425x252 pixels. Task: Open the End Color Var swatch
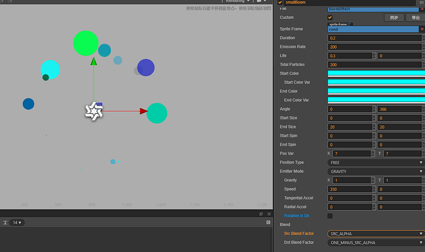click(376, 100)
